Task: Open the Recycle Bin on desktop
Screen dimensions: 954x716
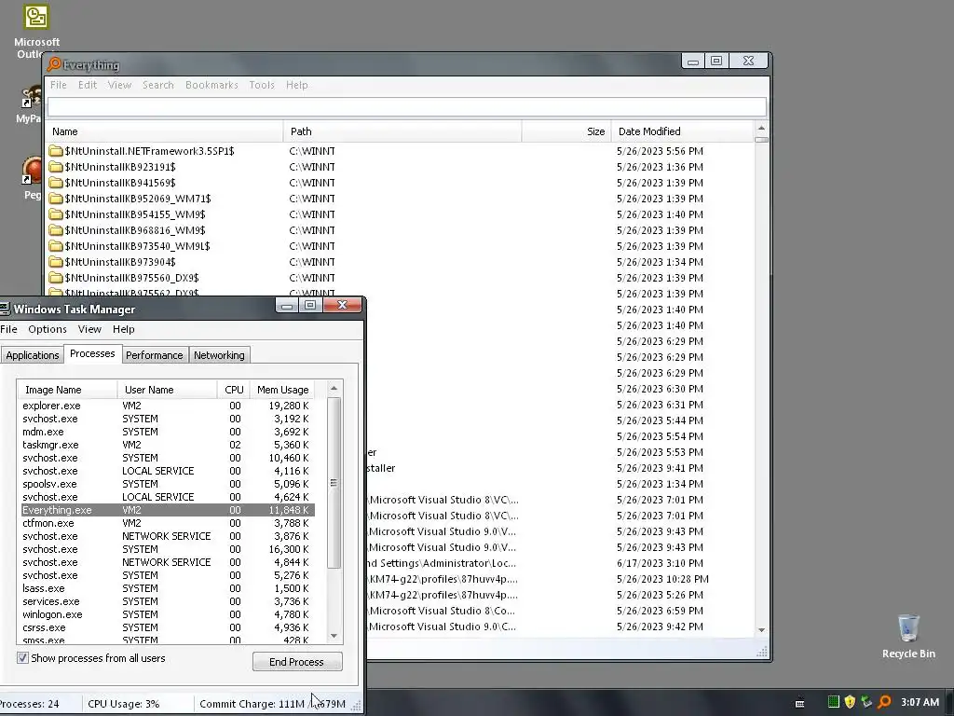Action: click(x=908, y=627)
